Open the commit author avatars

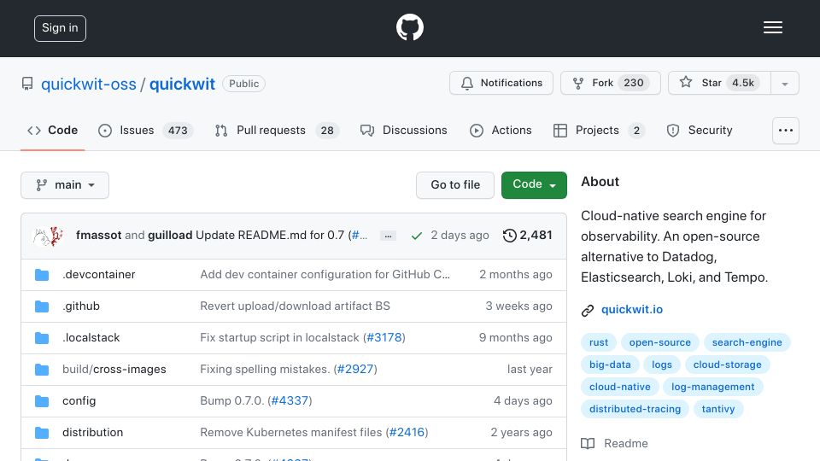tap(48, 236)
